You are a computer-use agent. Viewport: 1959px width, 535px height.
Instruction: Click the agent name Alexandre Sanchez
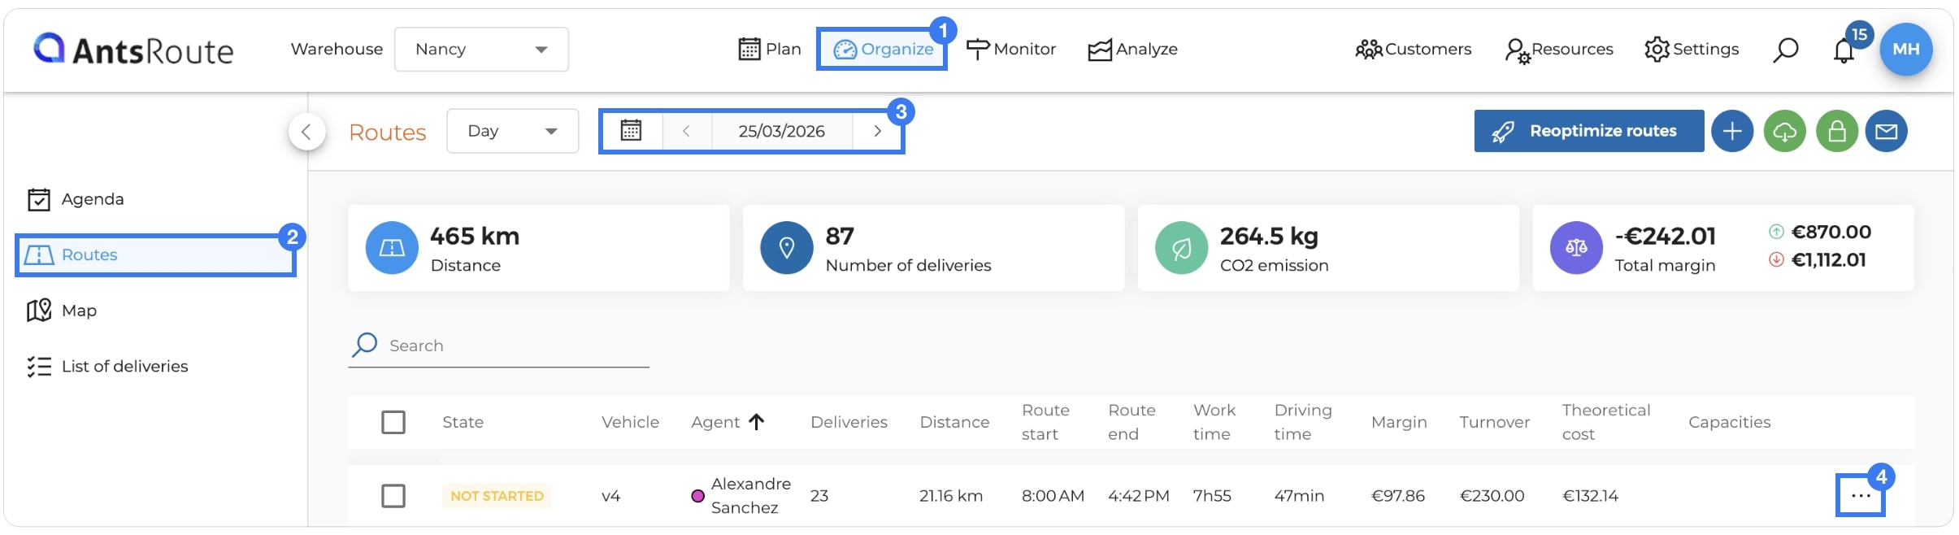point(751,496)
